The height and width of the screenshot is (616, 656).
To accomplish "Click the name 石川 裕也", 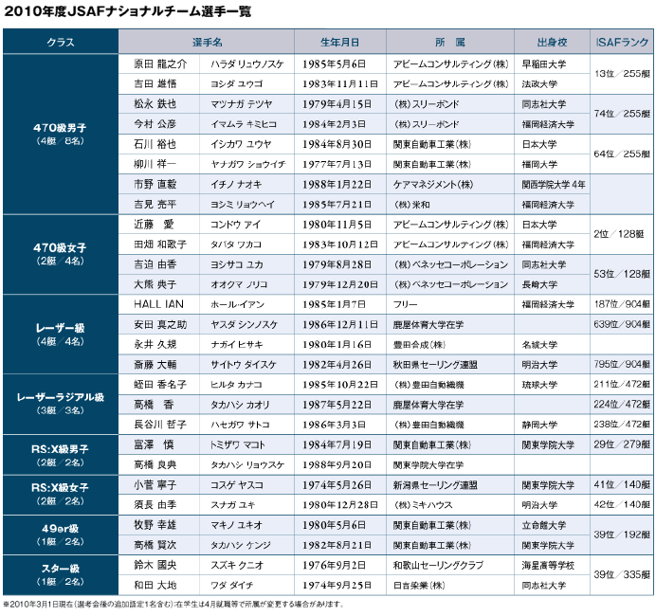I will coord(155,144).
